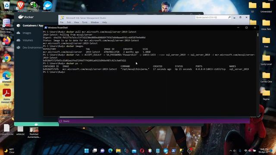Click the Ready status in SSMS status bar
Viewport: 276px width, 155px height.
pos(66,121)
